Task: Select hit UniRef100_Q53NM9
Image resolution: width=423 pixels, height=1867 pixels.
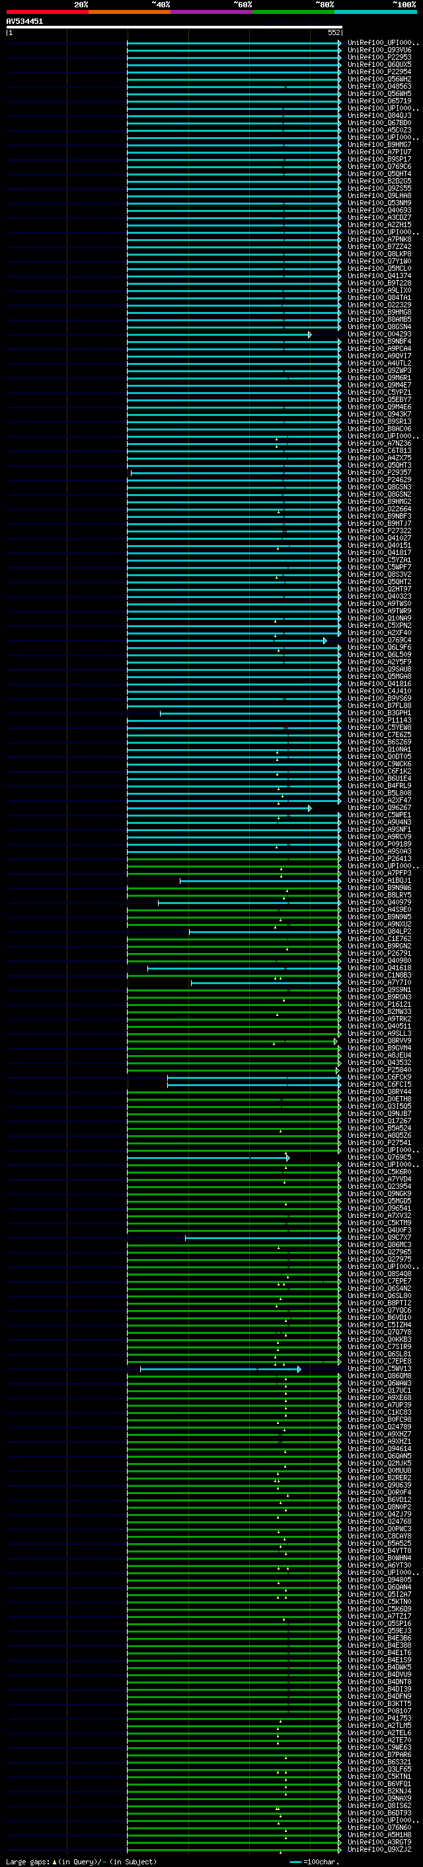Action: pos(379,203)
